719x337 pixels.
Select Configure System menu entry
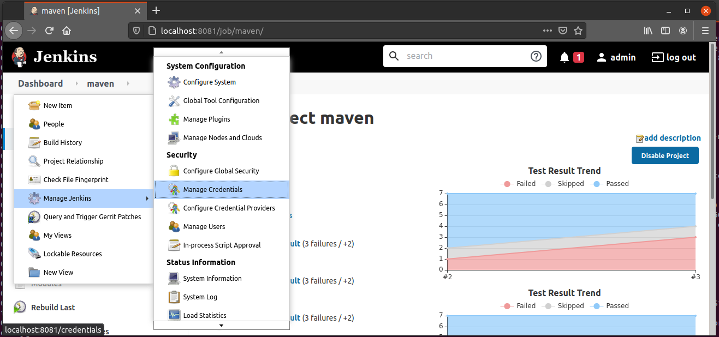click(x=222, y=82)
